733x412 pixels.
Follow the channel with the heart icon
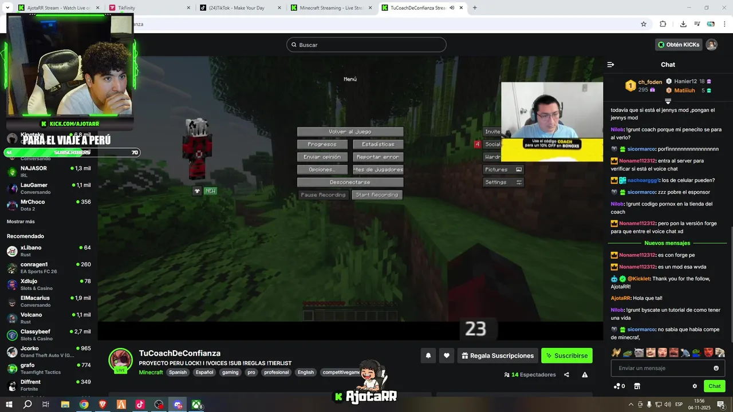pyautogui.click(x=447, y=355)
